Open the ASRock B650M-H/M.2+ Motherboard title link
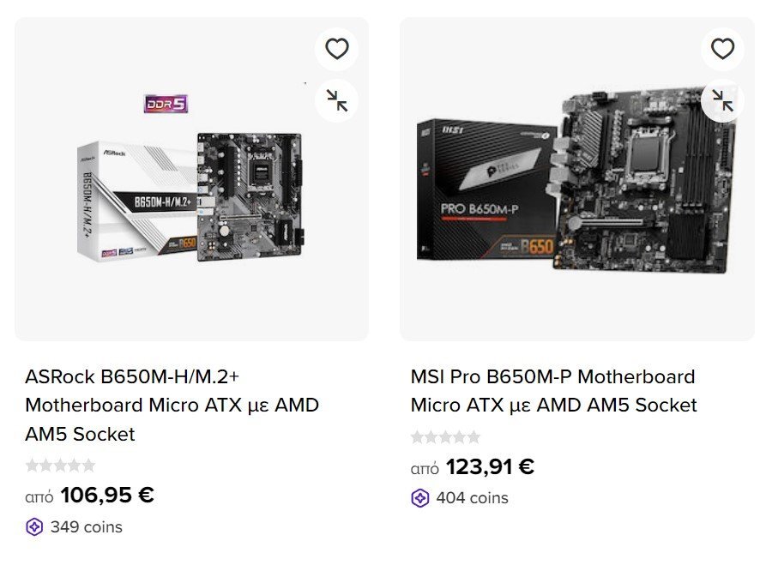The width and height of the screenshot is (766, 571). 172,405
